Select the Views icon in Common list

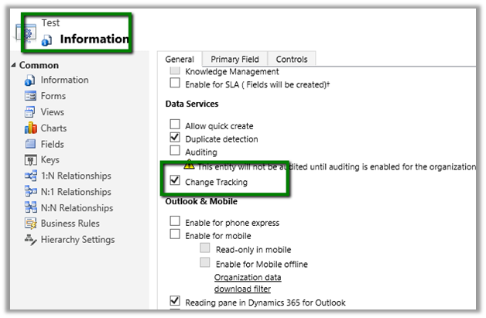pos(30,112)
